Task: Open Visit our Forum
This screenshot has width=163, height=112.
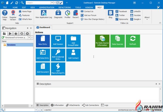Action: [x=89, y=15]
